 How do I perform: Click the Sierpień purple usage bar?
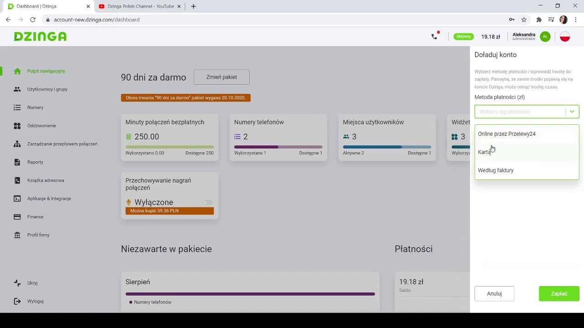coord(250,294)
